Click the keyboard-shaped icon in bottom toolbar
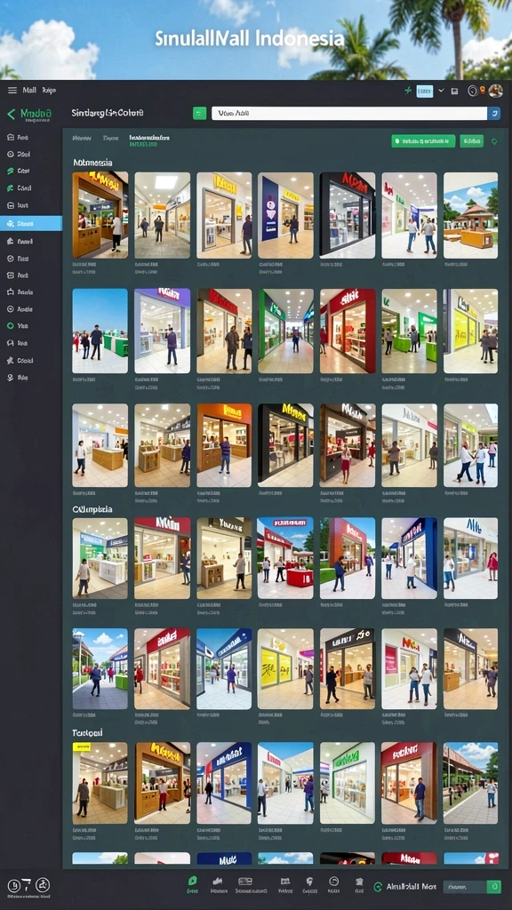The width and height of the screenshot is (512, 910). [x=245, y=881]
